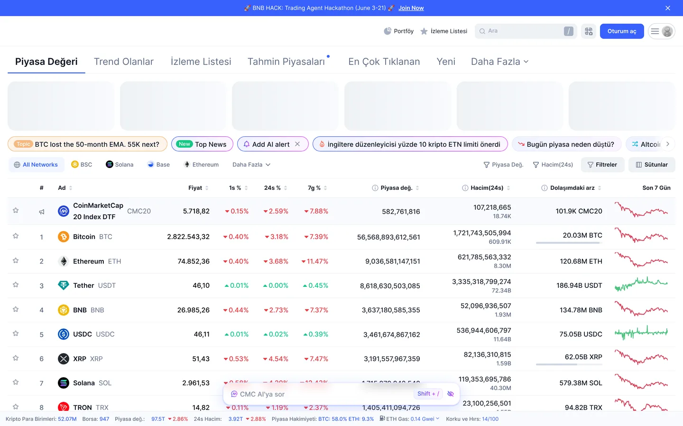Filter by Solana network chip
Image resolution: width=683 pixels, height=426 pixels.
[120, 165]
